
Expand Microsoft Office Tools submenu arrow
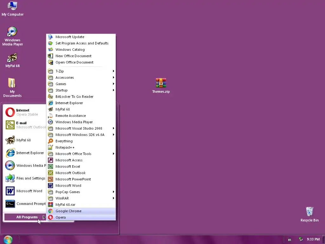pos(113,154)
